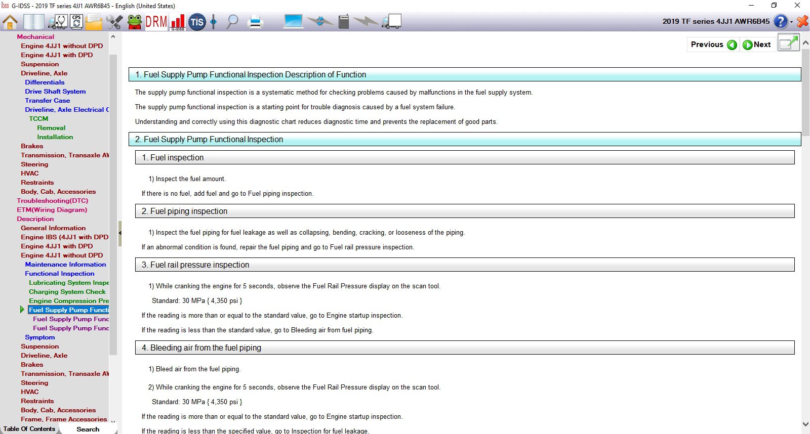Click the document scrollbar up arrow
Screen dimensions: 810x434
805,43
